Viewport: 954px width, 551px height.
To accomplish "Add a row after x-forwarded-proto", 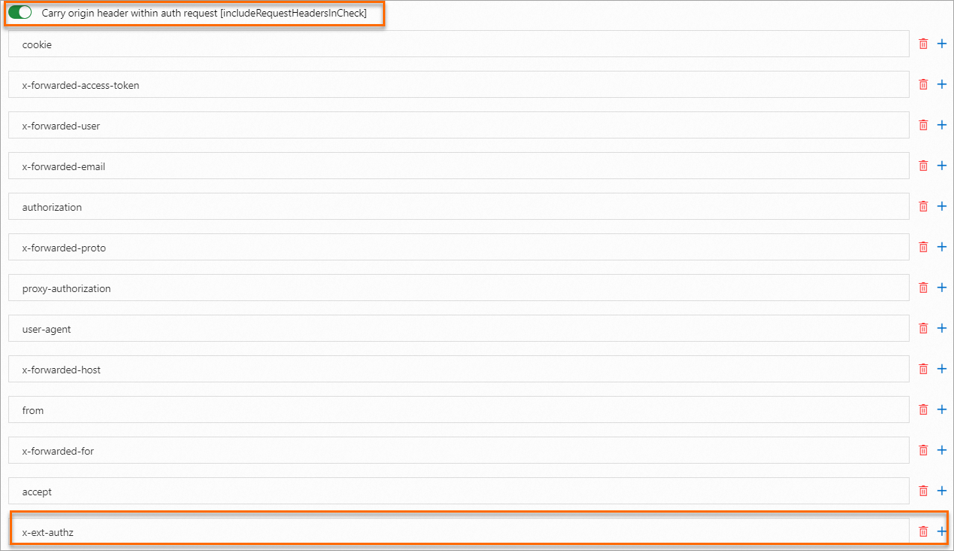I will (x=941, y=247).
